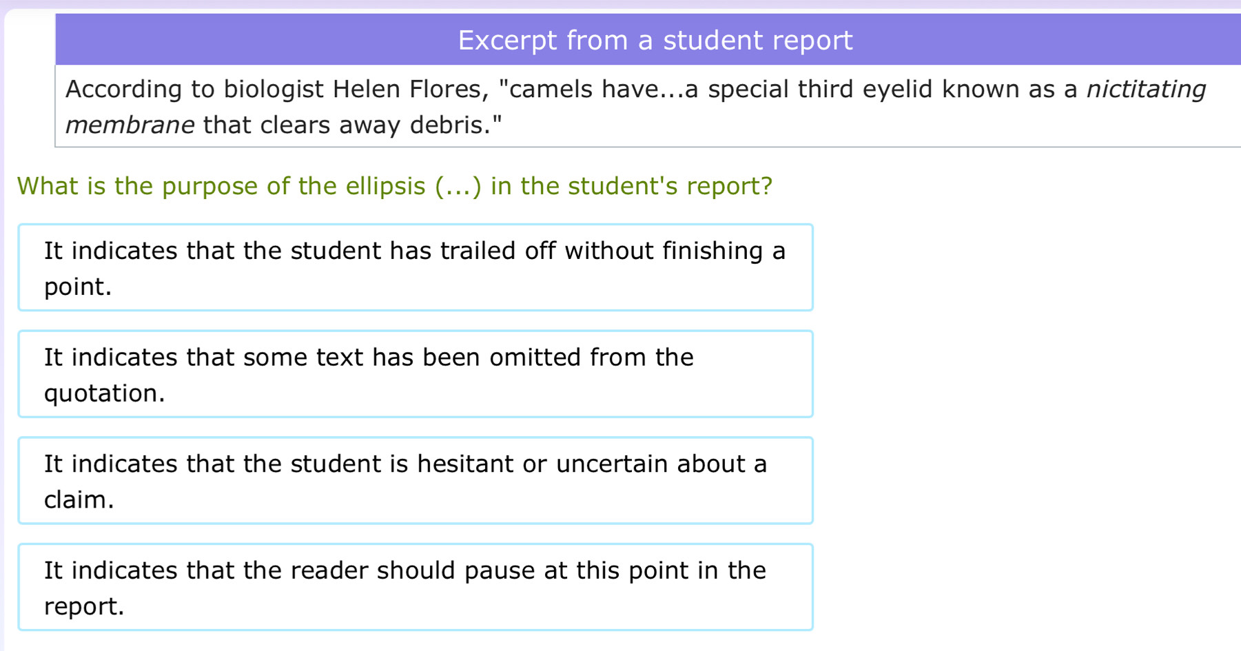Click the 'Excerpt from a student report' header
The height and width of the screenshot is (651, 1241).
pos(655,40)
